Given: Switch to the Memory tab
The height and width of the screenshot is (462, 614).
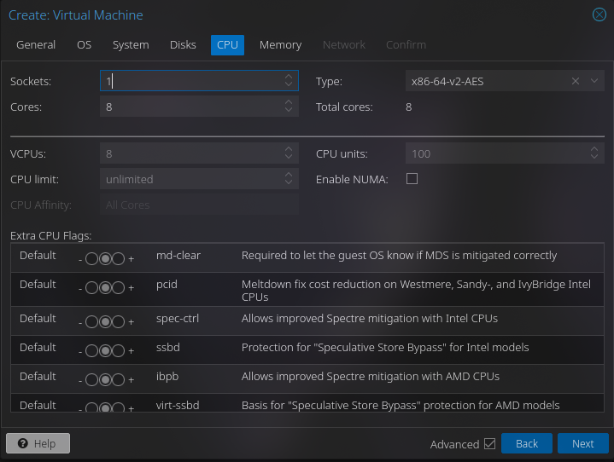Looking at the screenshot, I should point(280,44).
